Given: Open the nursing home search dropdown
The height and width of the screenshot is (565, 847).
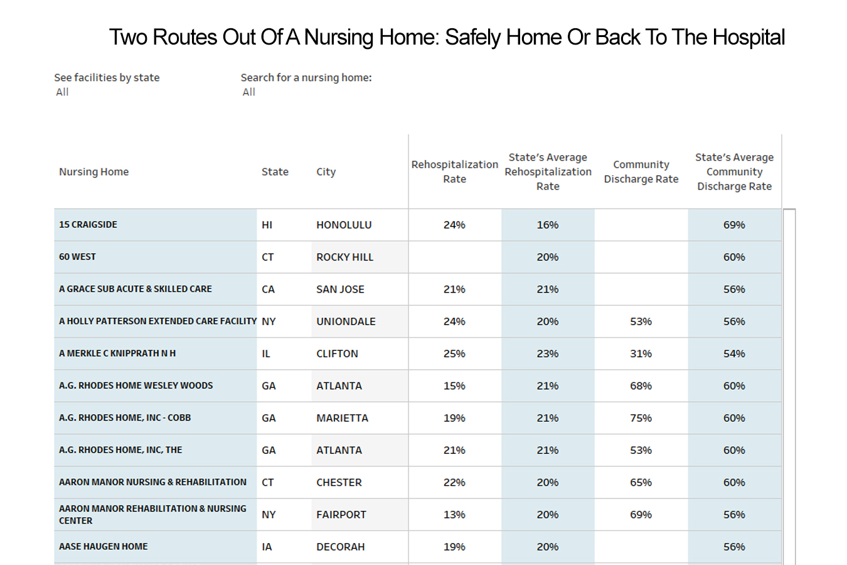Looking at the screenshot, I should click(x=248, y=92).
